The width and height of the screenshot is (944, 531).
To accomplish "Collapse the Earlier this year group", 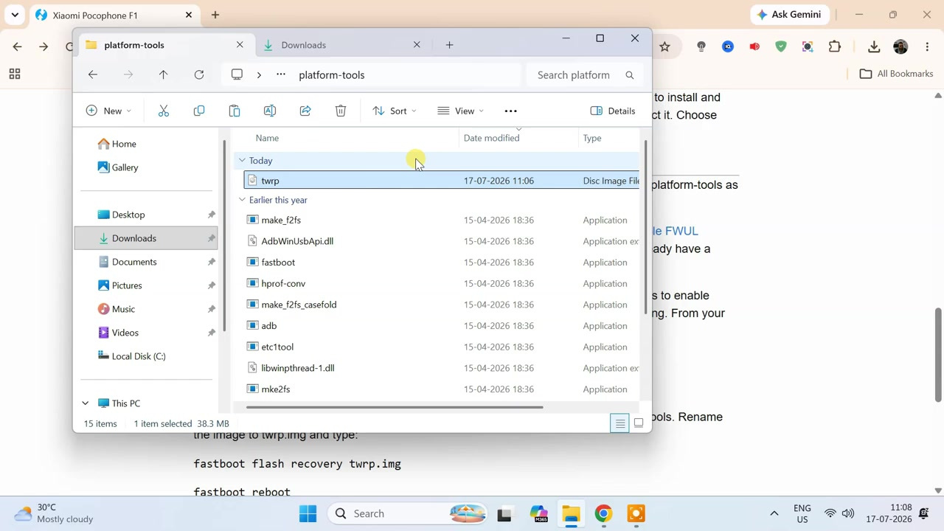I will (x=242, y=200).
